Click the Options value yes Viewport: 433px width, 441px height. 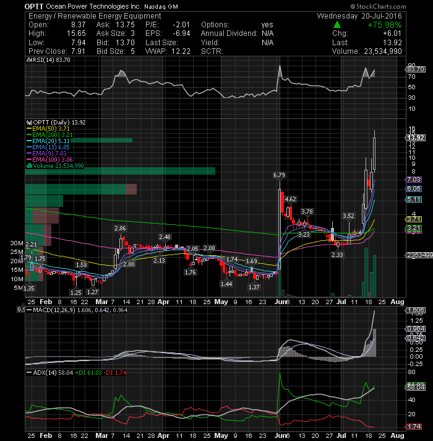tap(267, 25)
